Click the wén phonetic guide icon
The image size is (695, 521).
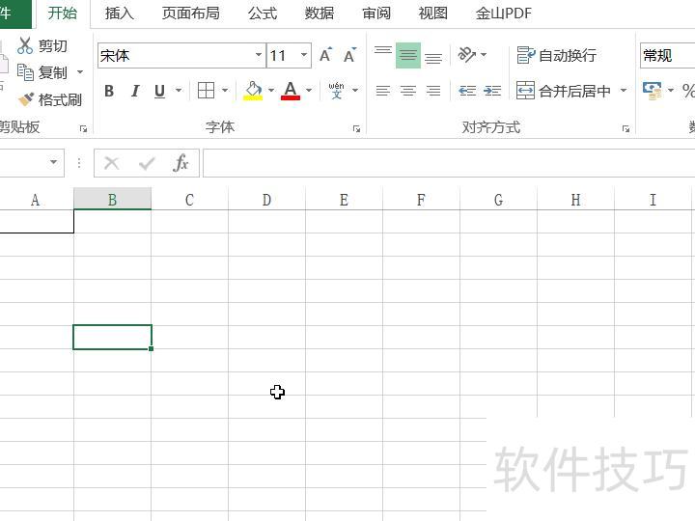(x=337, y=91)
